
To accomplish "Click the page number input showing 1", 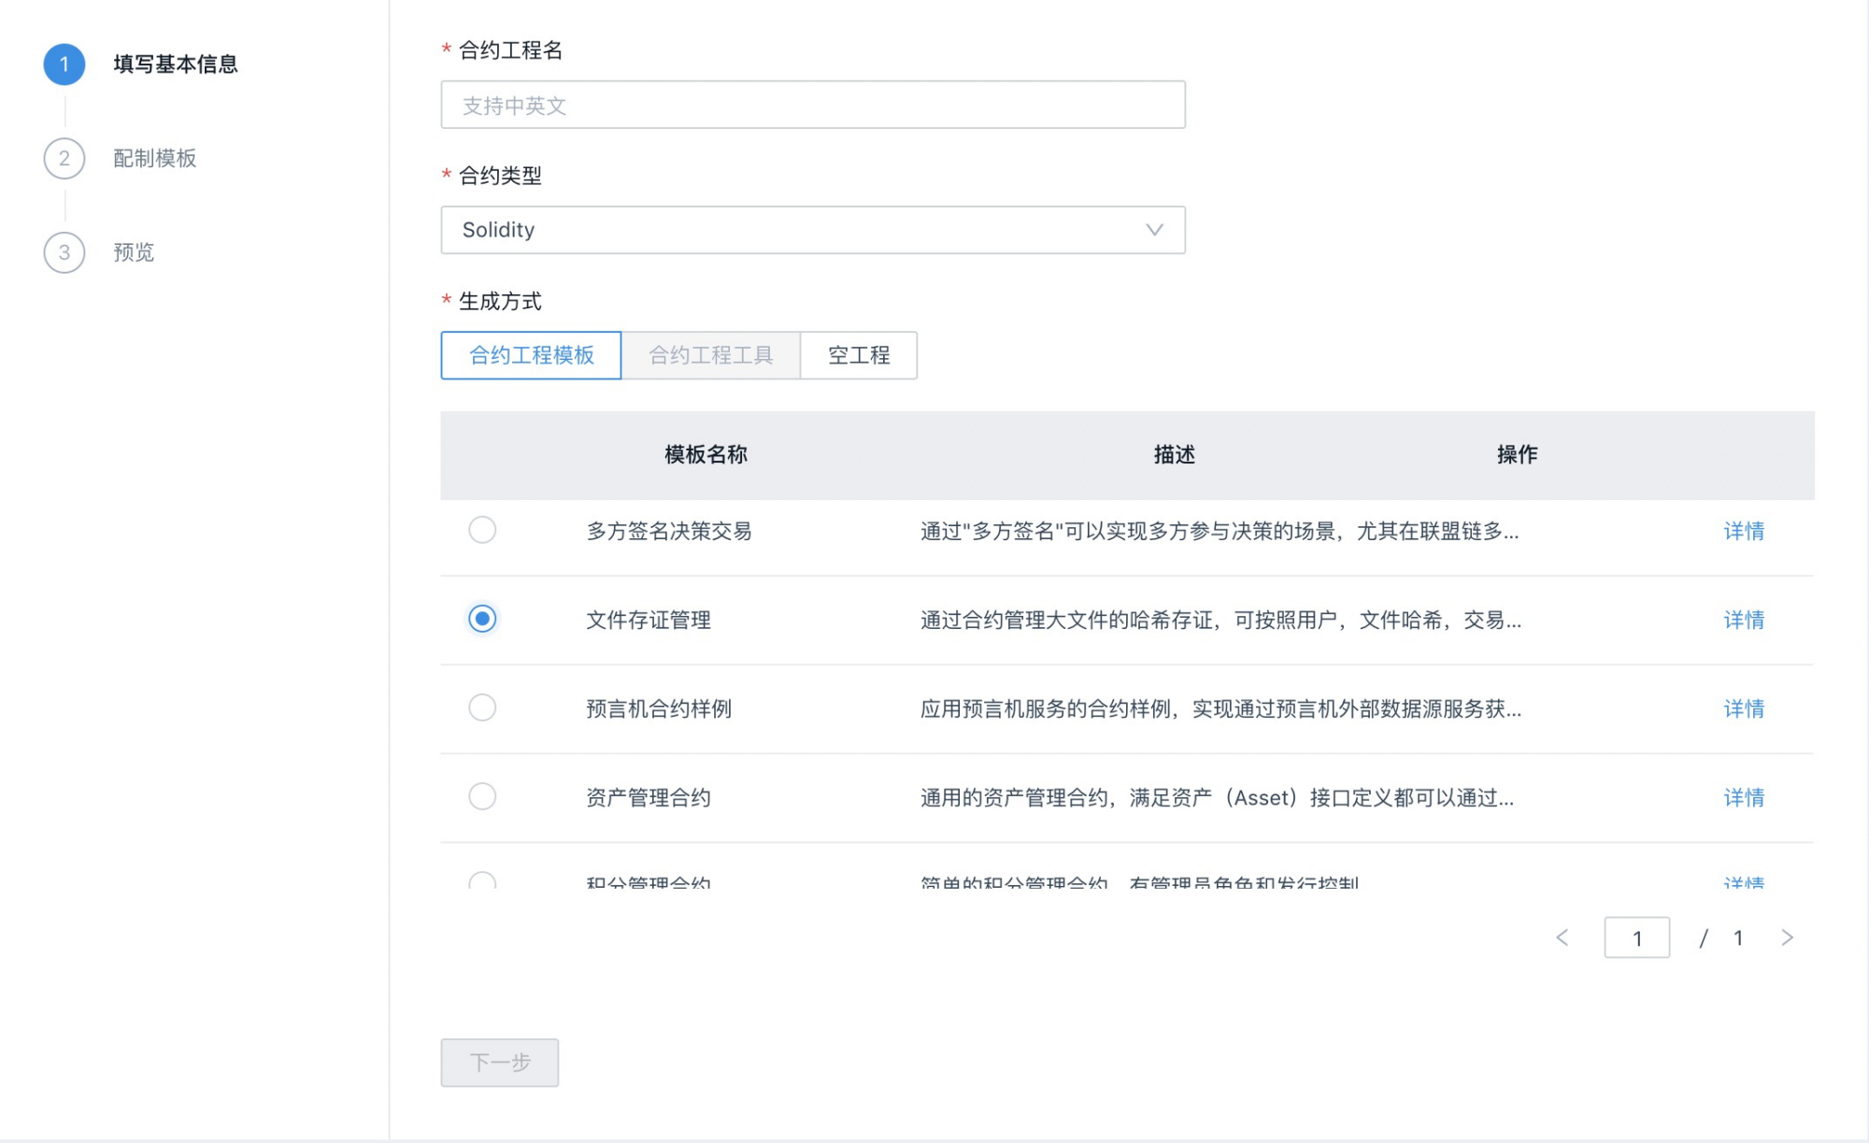I will tap(1637, 937).
